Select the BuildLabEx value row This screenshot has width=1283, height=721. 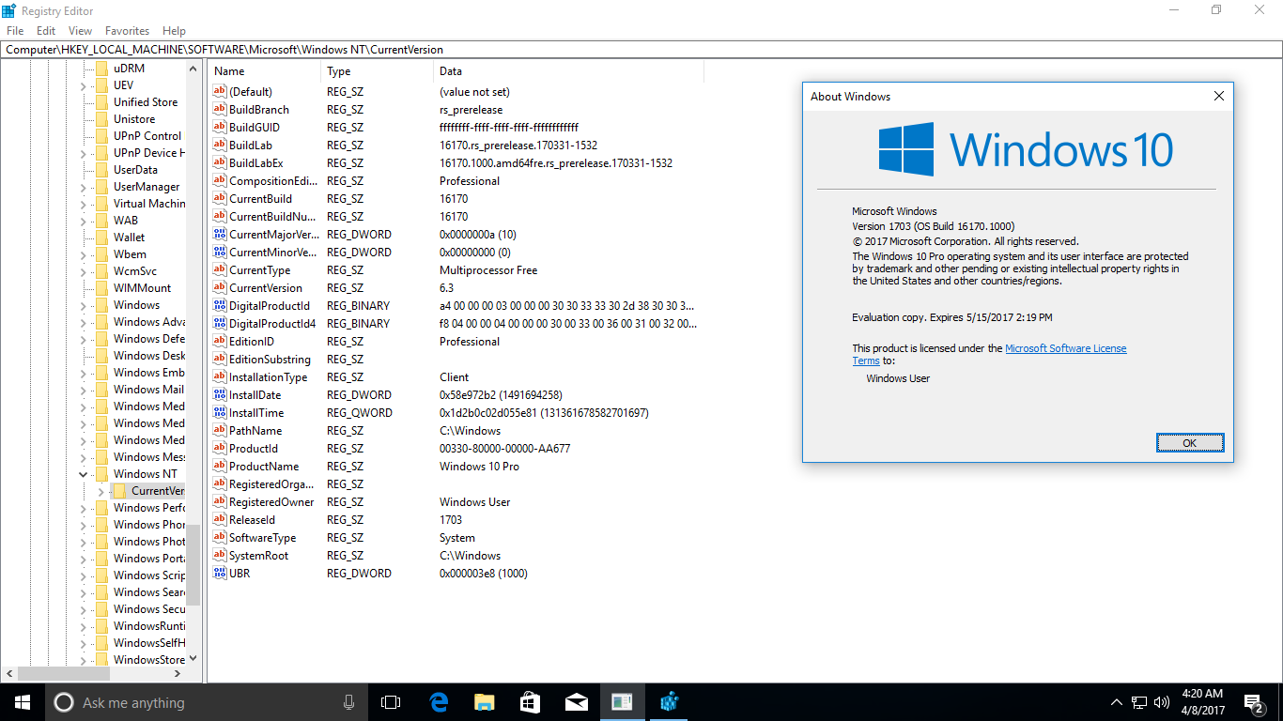pos(456,163)
